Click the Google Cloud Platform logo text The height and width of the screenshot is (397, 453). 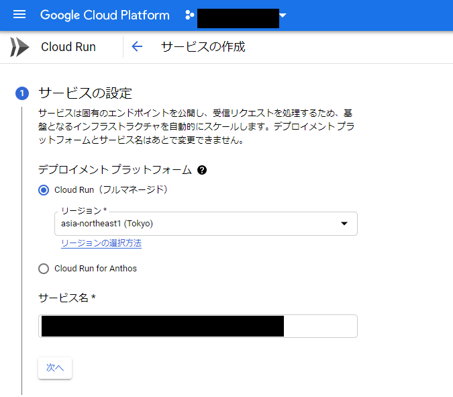pyautogui.click(x=105, y=15)
